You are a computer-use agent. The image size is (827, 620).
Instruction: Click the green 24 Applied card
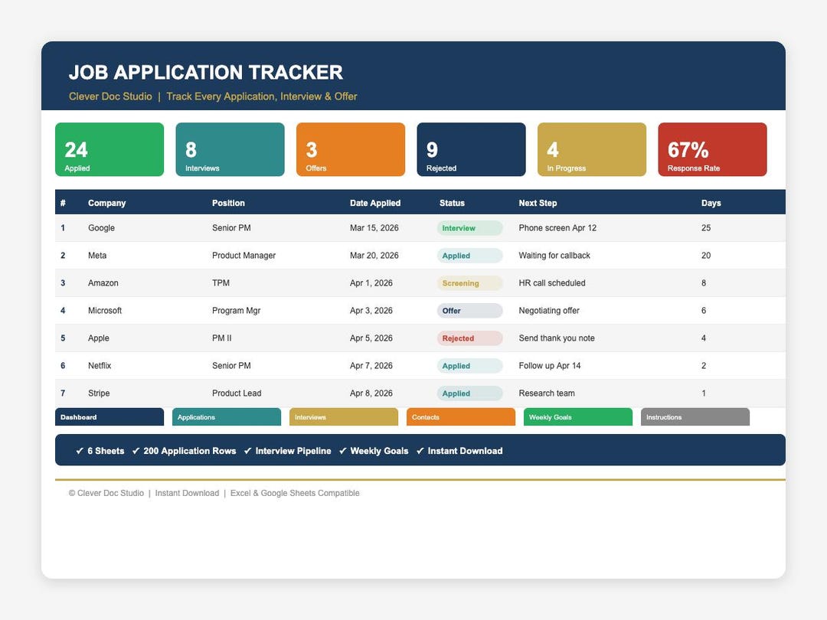110,149
